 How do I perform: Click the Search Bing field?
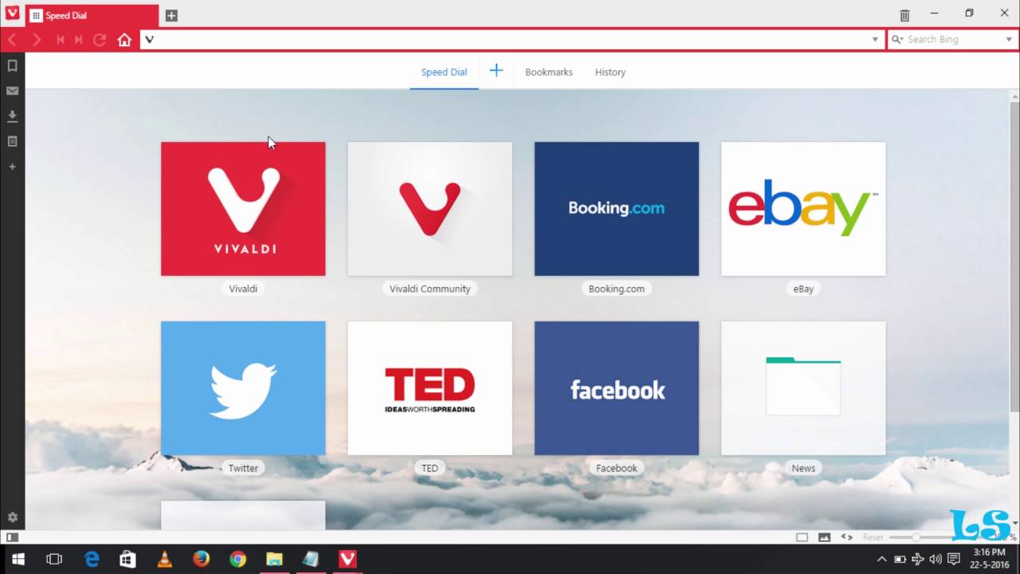click(951, 39)
